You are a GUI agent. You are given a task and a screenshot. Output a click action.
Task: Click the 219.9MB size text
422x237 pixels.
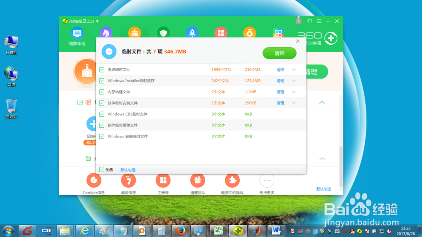253,70
